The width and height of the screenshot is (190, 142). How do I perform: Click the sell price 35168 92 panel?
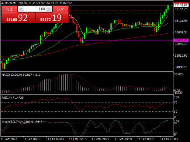[x=18, y=18]
